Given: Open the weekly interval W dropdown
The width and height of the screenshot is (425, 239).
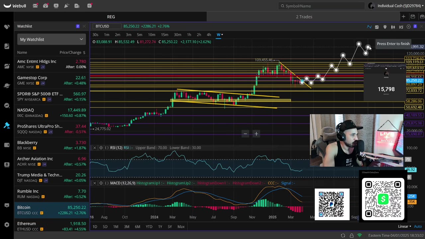Looking at the screenshot, I should click(x=219, y=35).
